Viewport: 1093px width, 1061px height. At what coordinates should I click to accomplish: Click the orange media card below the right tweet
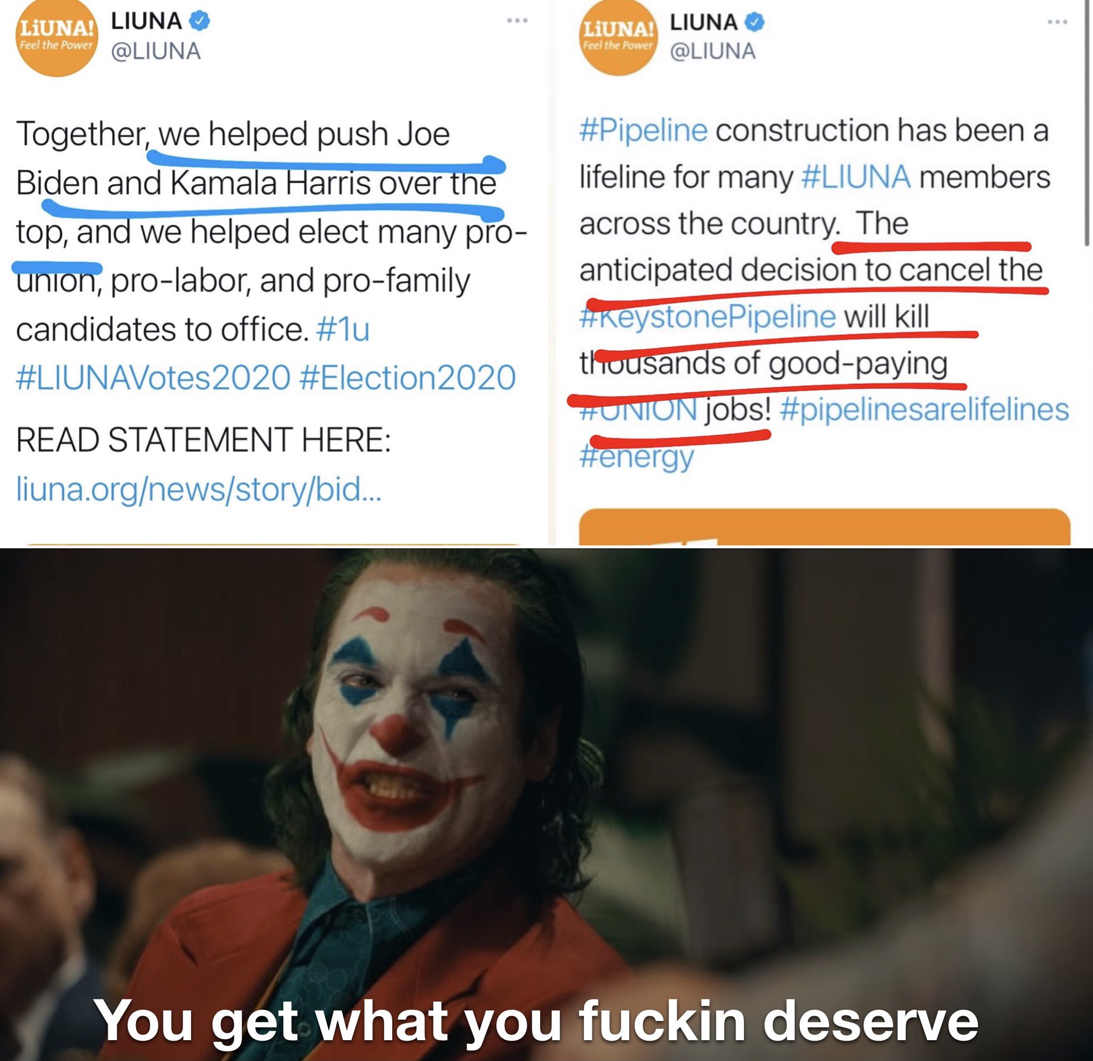825,526
